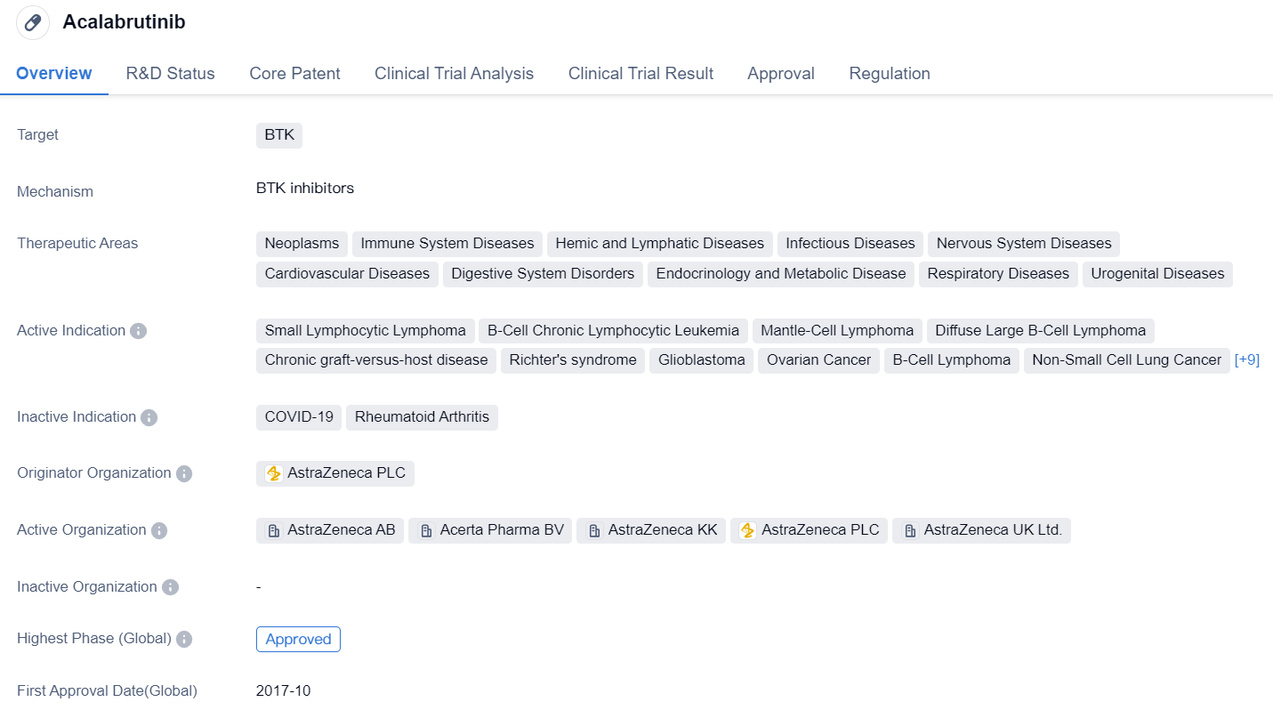Open the Core Patent tab

point(294,74)
